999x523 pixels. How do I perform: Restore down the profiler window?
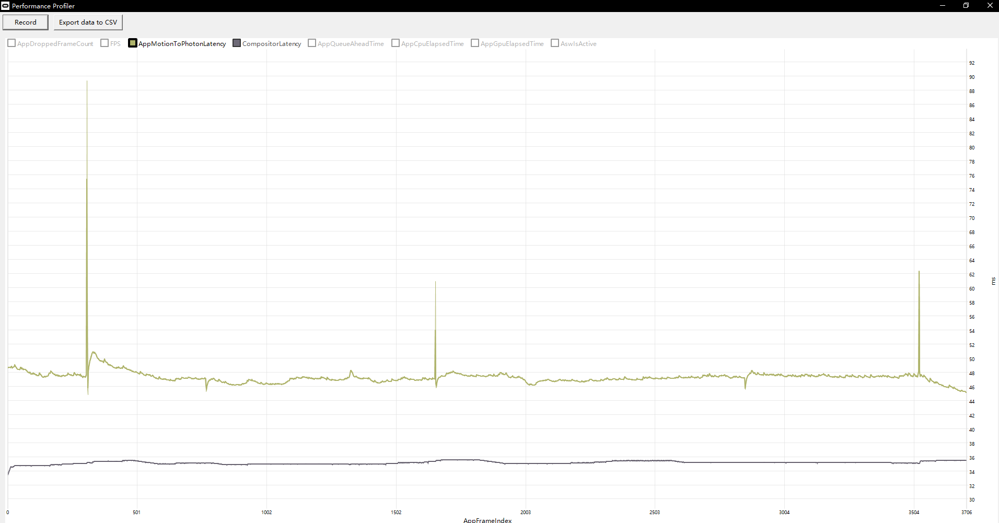966,6
